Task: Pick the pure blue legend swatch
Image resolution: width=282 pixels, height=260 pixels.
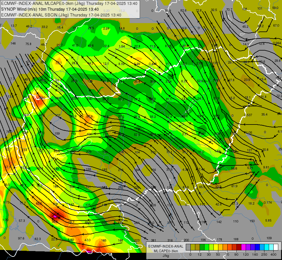Action: click(x=258, y=247)
